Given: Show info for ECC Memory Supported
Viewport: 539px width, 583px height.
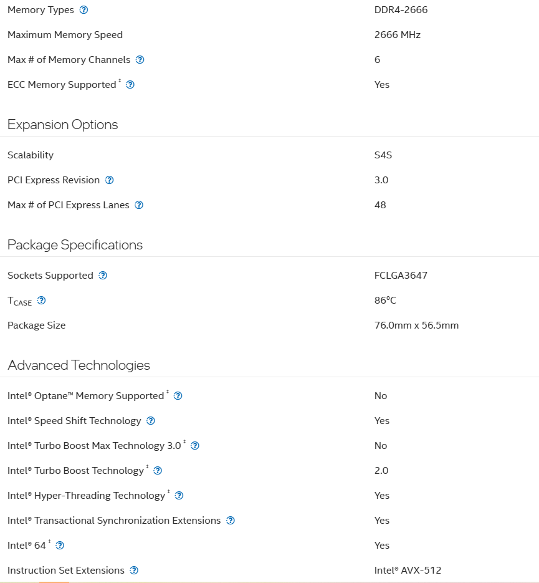Looking at the screenshot, I should pos(130,85).
